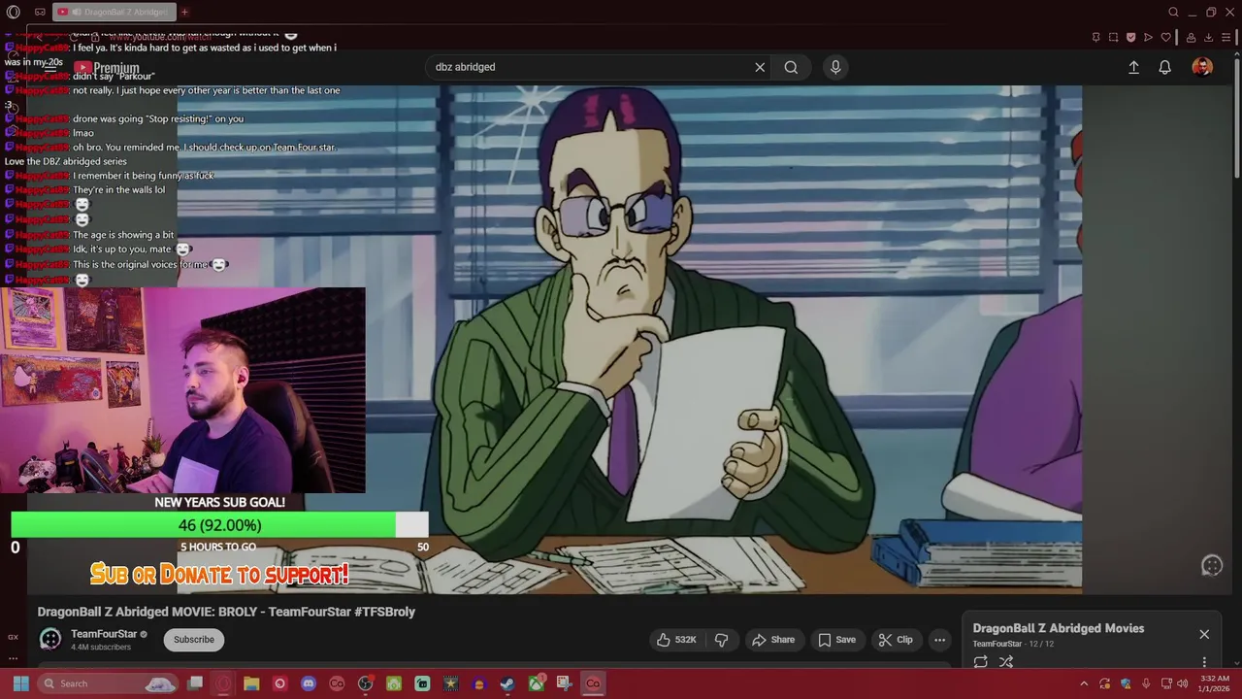
Task: Subscribe to the TeamFourStar channel
Action: pyautogui.click(x=194, y=640)
